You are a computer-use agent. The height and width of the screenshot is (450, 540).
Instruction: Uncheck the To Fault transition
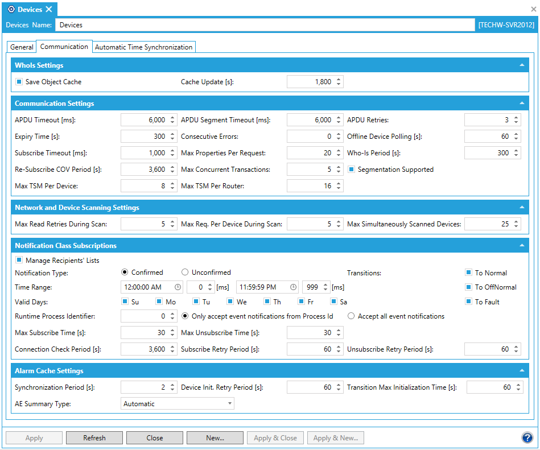tap(469, 302)
